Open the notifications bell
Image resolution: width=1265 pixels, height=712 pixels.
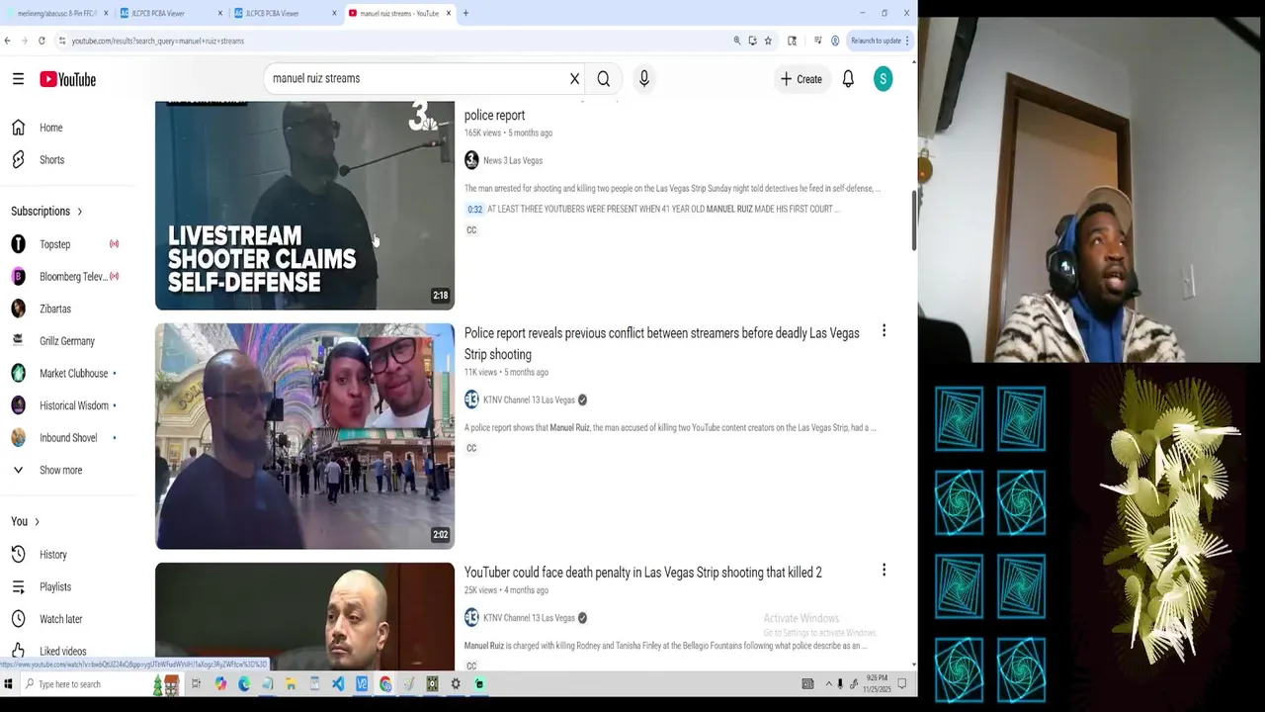848,79
